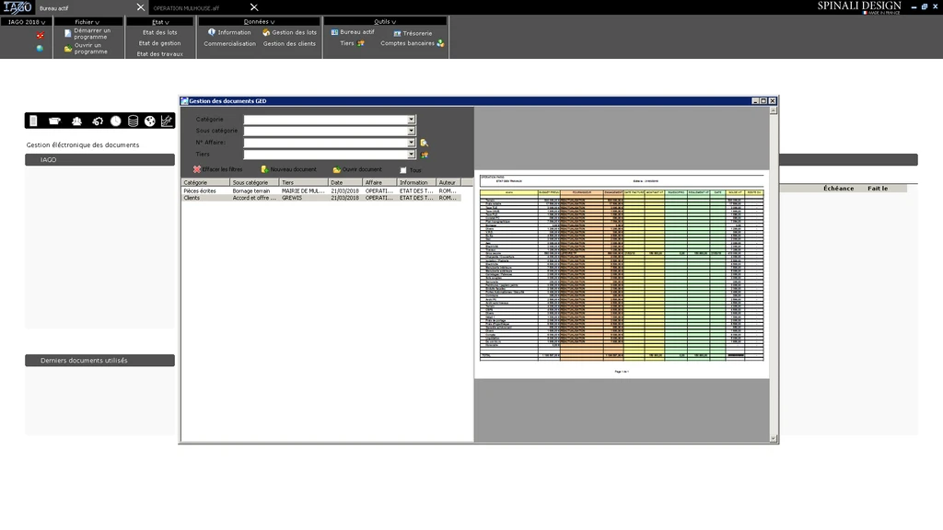The image size is (943, 530).
Task: Click the Ouvrir document button
Action: coord(357,169)
